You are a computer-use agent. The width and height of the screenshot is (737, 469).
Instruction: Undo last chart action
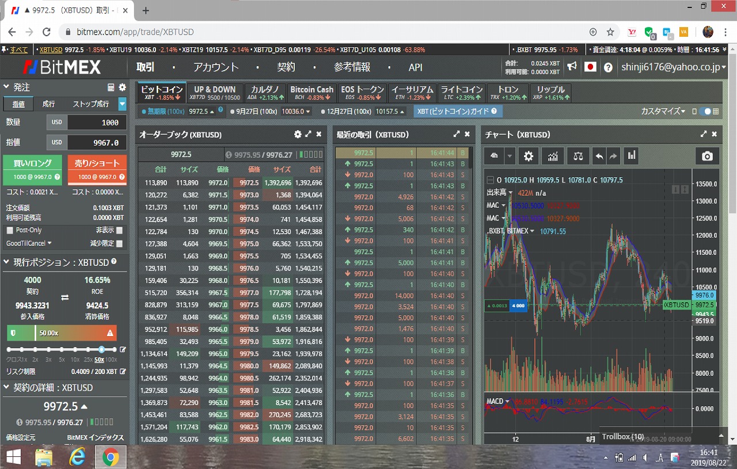coord(599,156)
